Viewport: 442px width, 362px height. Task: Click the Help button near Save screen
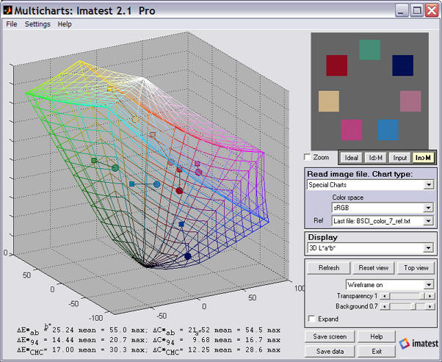coord(377,336)
